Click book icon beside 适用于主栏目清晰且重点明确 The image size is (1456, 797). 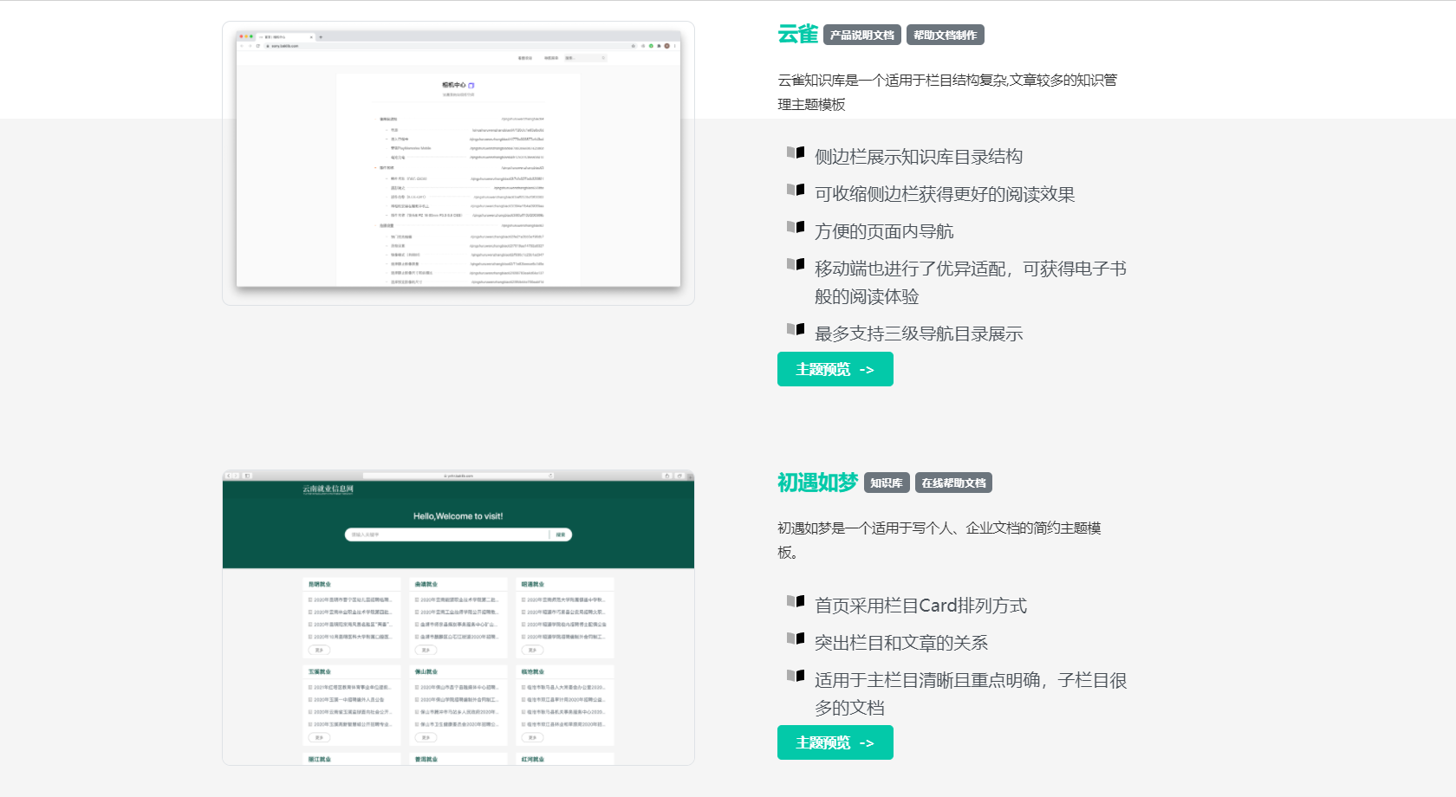[796, 676]
